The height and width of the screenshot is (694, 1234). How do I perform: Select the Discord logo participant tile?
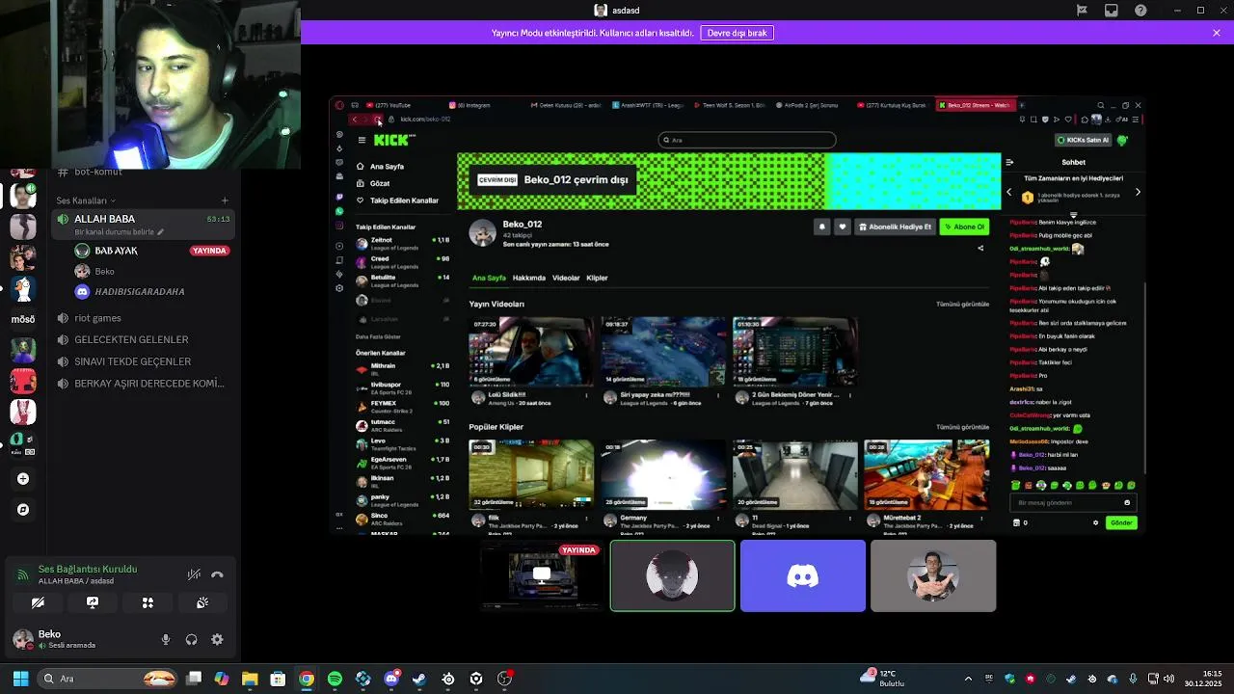803,575
